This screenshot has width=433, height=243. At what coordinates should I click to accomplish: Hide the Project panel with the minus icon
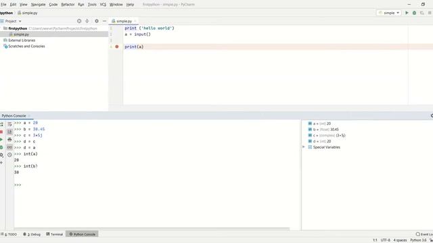tap(104, 21)
